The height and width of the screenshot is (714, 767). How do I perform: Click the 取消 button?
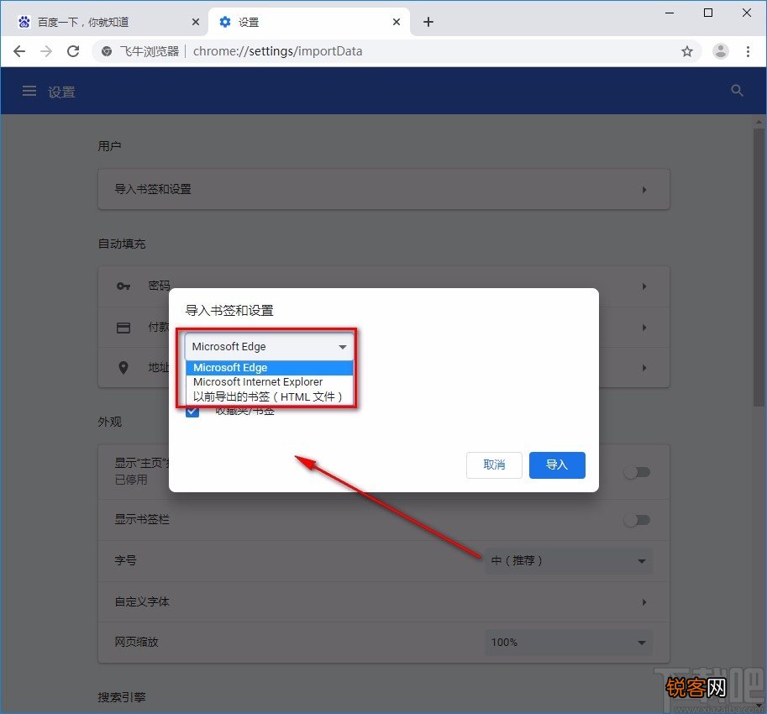(x=494, y=465)
